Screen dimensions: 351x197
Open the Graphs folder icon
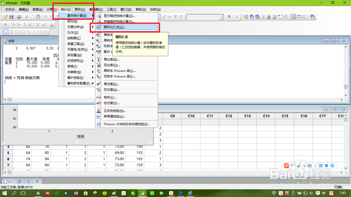tap(257, 17)
